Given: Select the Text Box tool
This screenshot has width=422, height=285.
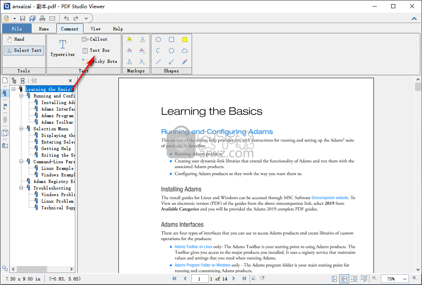Looking at the screenshot, I should coord(96,50).
